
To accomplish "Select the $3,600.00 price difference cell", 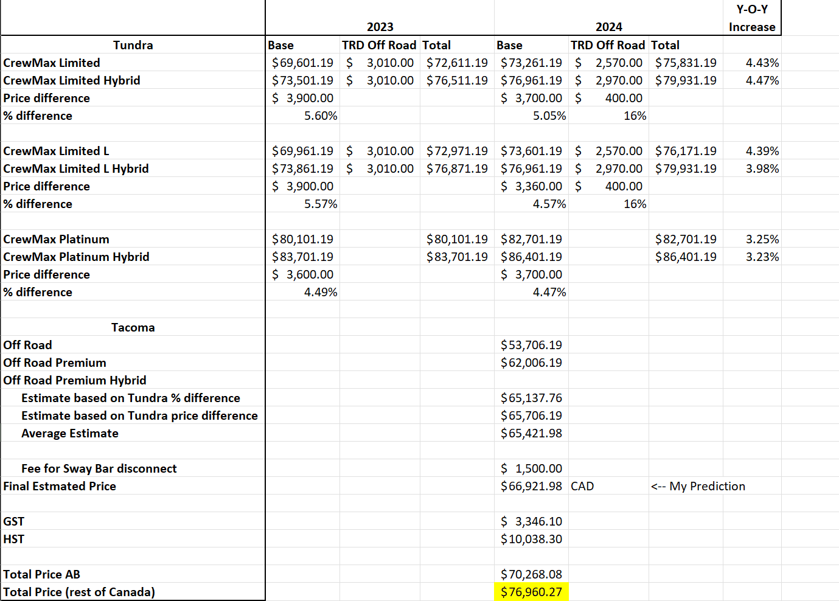I will [x=302, y=274].
